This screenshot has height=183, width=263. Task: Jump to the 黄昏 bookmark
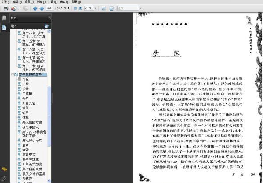pyautogui.click(x=26, y=150)
